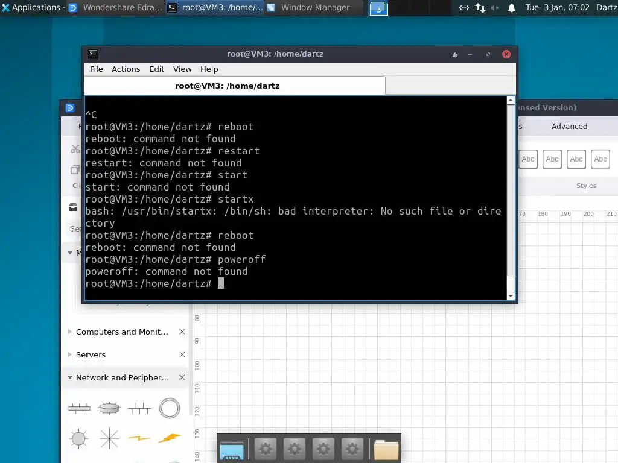Expand the Computers and Monitors library

point(70,332)
